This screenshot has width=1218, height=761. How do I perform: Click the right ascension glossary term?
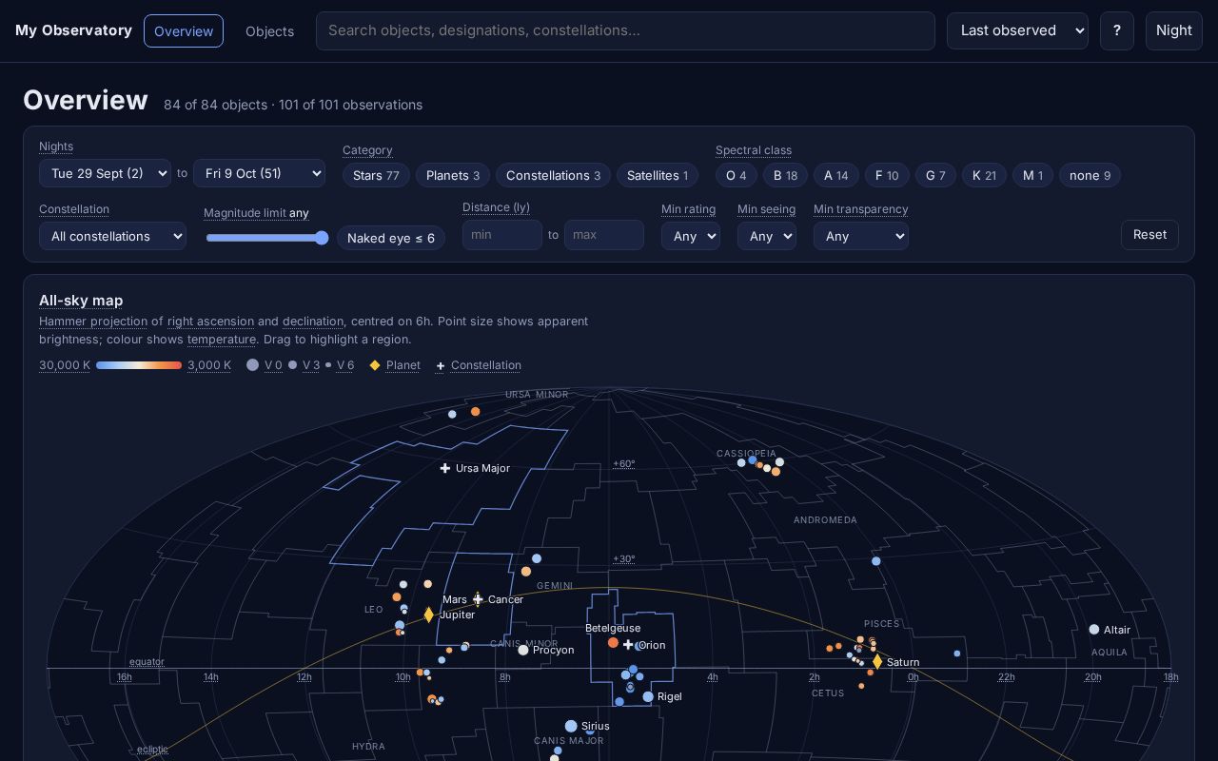[210, 322]
